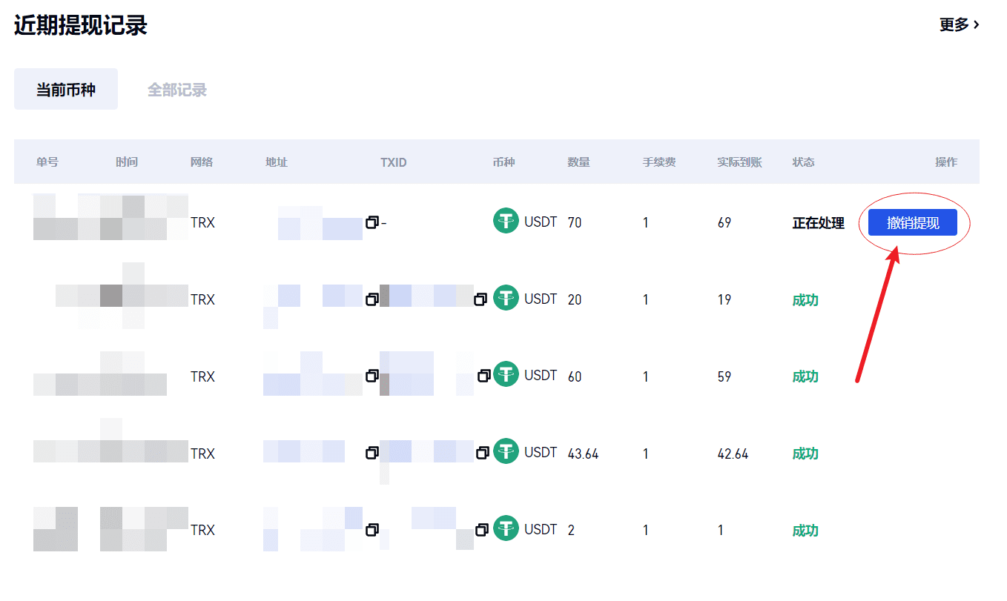Click the 状态 column header

point(804,162)
